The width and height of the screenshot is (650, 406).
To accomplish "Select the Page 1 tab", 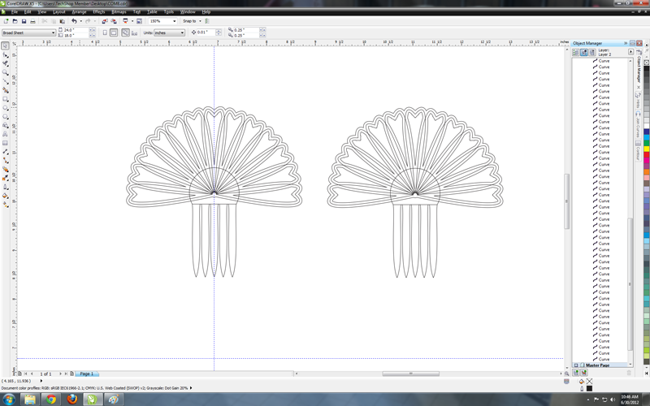I will 87,374.
